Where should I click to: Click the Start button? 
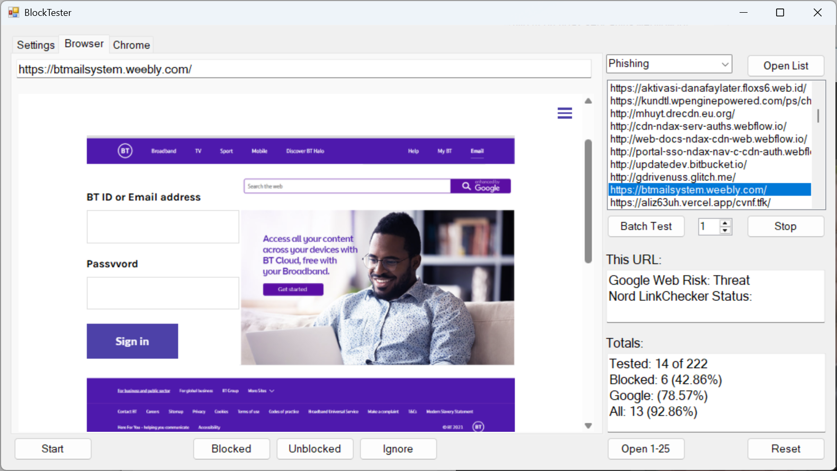point(53,449)
